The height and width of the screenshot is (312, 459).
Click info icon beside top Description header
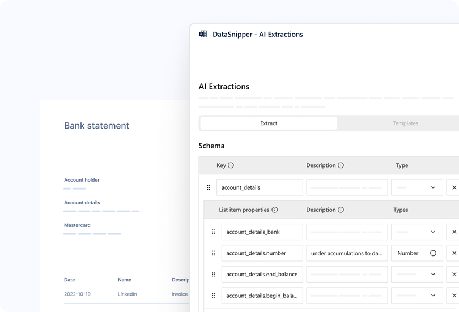coord(341,166)
